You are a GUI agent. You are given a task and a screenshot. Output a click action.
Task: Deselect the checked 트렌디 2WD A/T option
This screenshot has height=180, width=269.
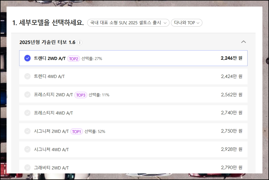coord(27,58)
